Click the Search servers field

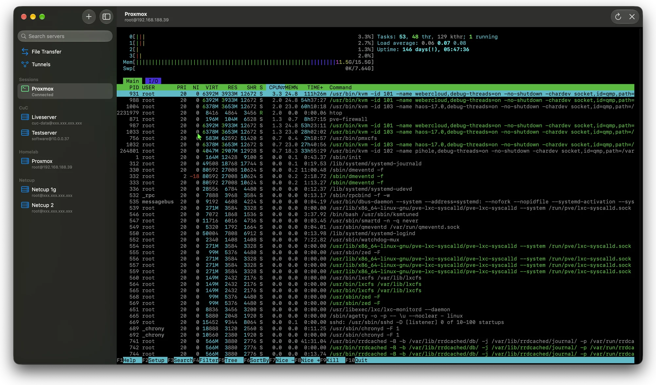[x=65, y=36]
